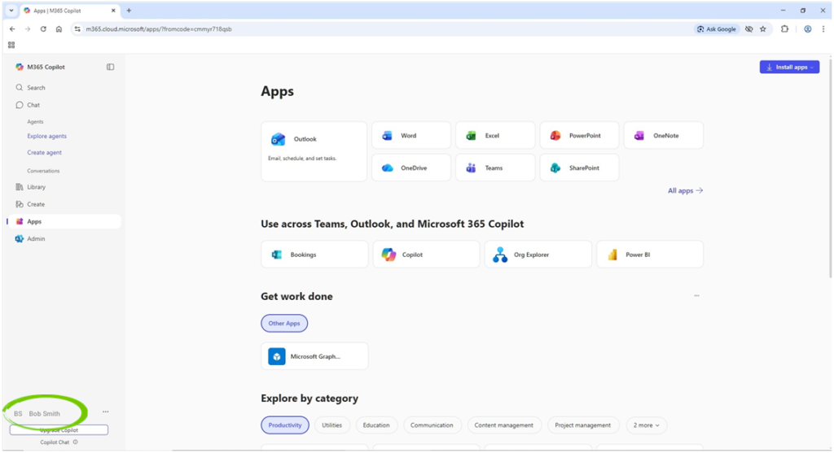Open the Power BI app tile
Screen dimensions: 834x453
[649, 255]
